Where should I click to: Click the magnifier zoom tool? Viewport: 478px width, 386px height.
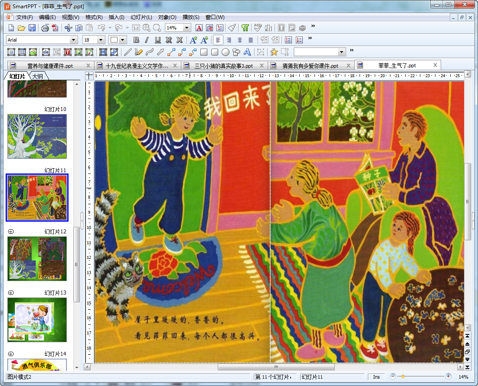[x=157, y=28]
